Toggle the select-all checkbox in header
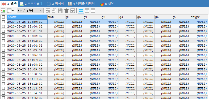Screen dimensions: 209x99 tap(3, 17)
